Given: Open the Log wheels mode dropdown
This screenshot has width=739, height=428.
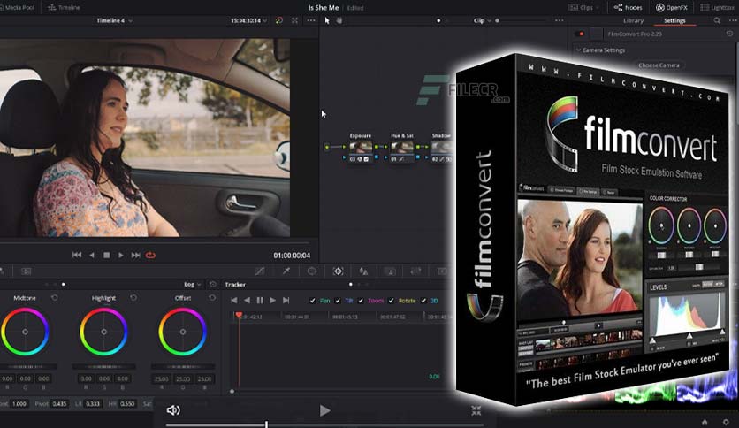Looking at the screenshot, I should (x=193, y=284).
